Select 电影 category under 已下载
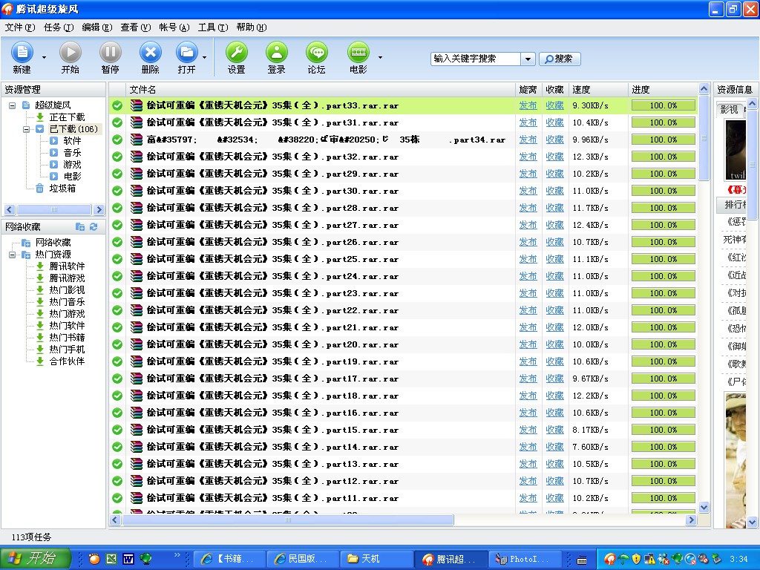760x570 pixels. point(72,177)
